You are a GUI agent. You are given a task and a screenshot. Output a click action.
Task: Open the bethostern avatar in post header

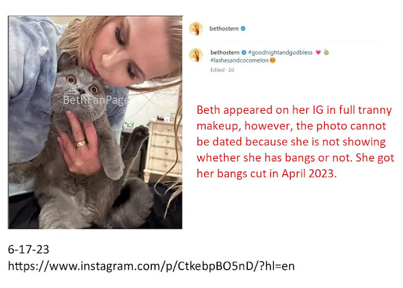(196, 29)
